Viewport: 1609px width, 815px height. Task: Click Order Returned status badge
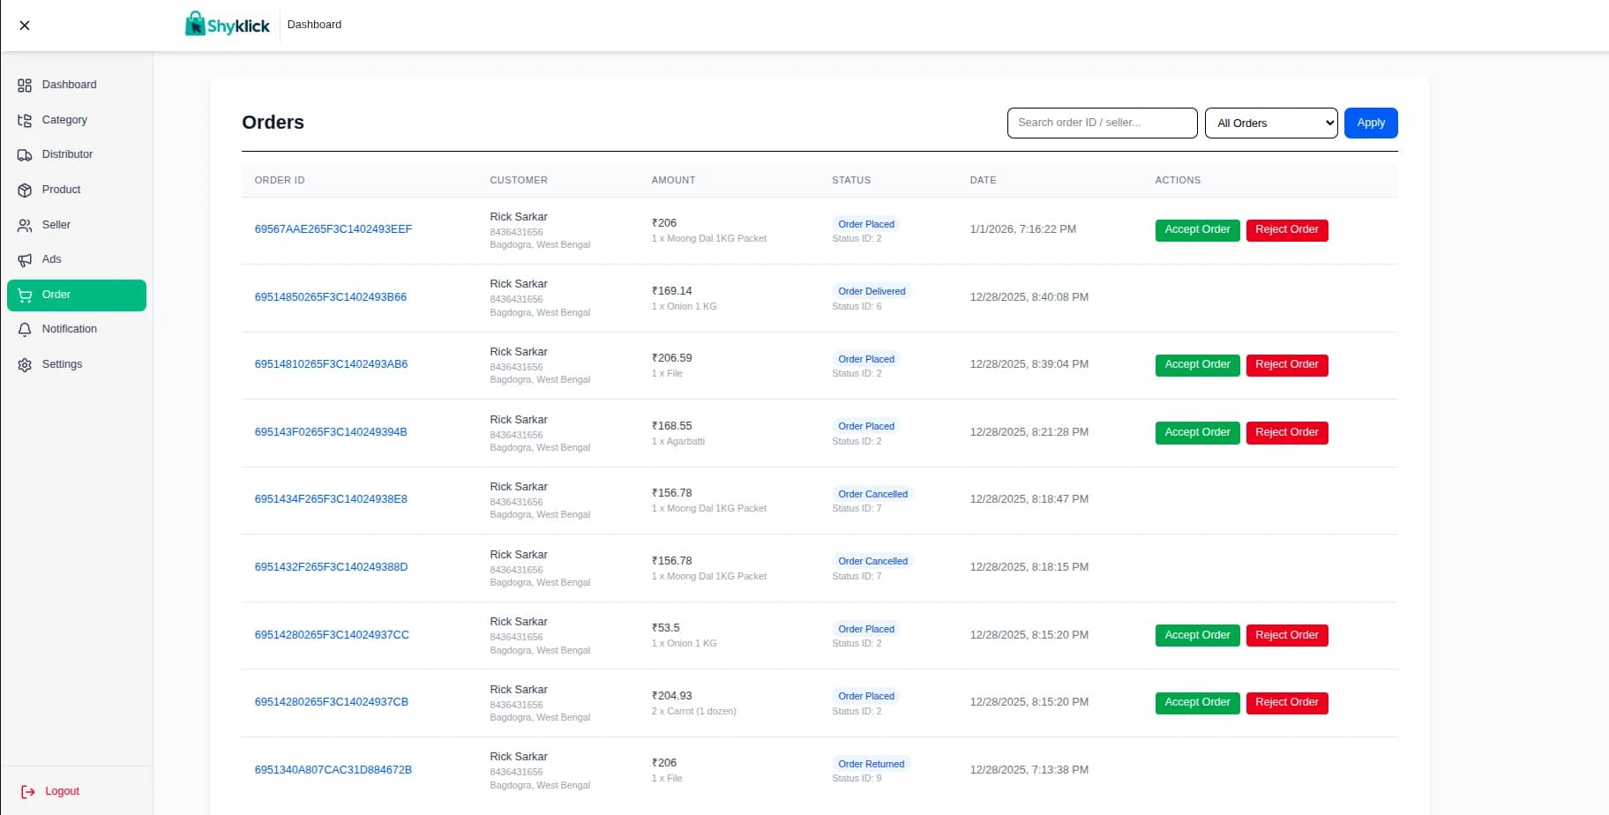click(x=871, y=765)
